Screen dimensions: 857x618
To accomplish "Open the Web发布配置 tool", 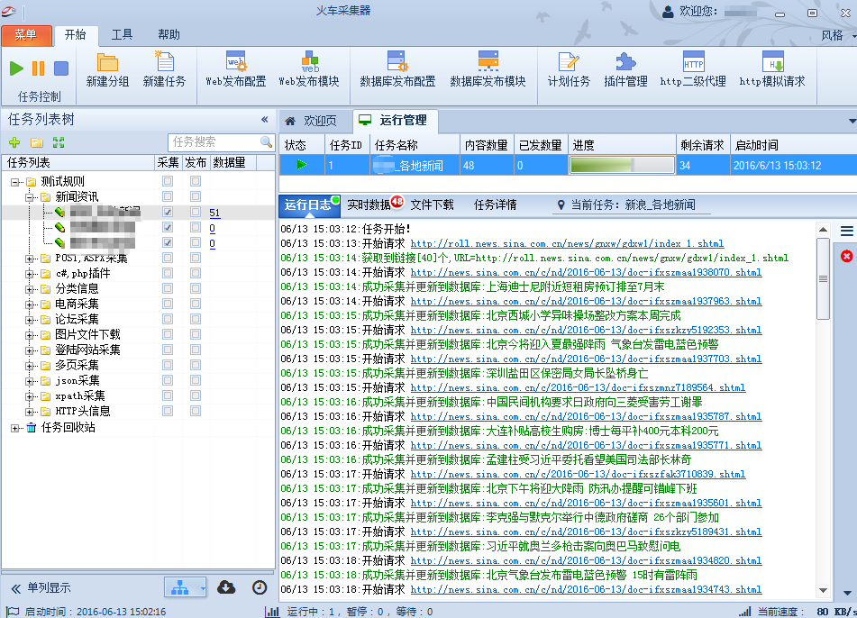I will click(x=234, y=68).
